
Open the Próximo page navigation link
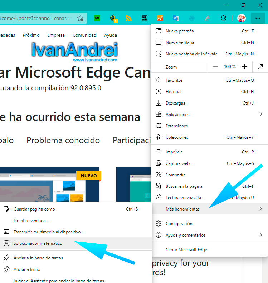click(31, 35)
